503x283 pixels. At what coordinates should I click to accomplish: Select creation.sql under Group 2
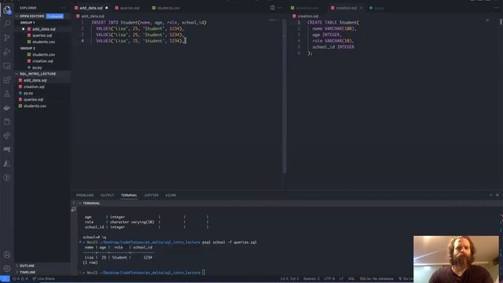point(42,61)
